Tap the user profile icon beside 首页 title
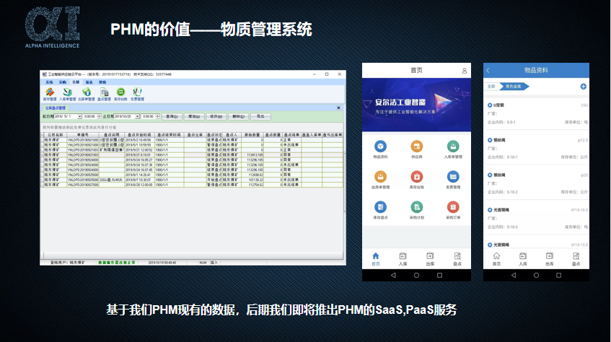Image resolution: width=611 pixels, height=342 pixels. coord(465,70)
